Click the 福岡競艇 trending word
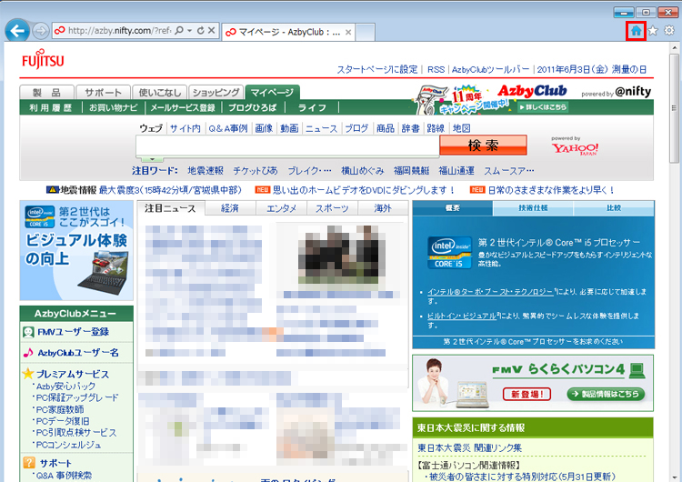Image resolution: width=682 pixels, height=482 pixels. point(411,171)
